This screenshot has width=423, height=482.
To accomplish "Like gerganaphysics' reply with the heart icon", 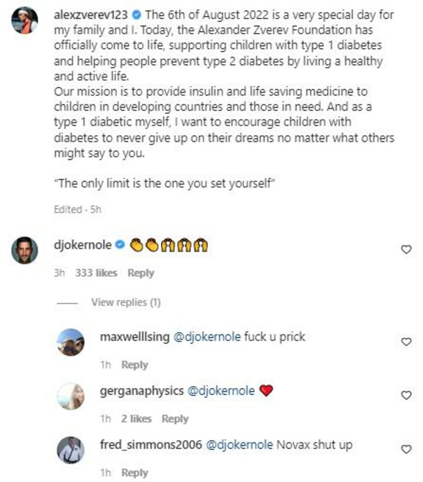I will 406,395.
